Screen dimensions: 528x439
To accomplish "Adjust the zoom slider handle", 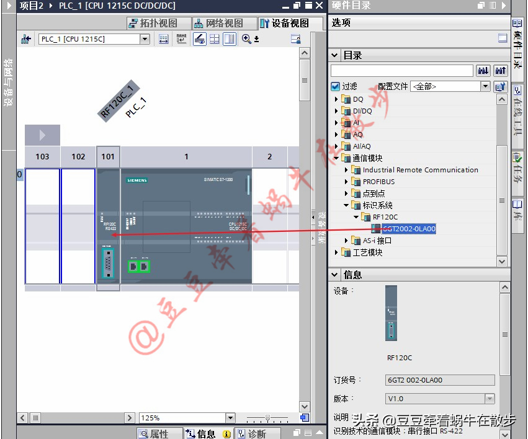I will (x=267, y=418).
